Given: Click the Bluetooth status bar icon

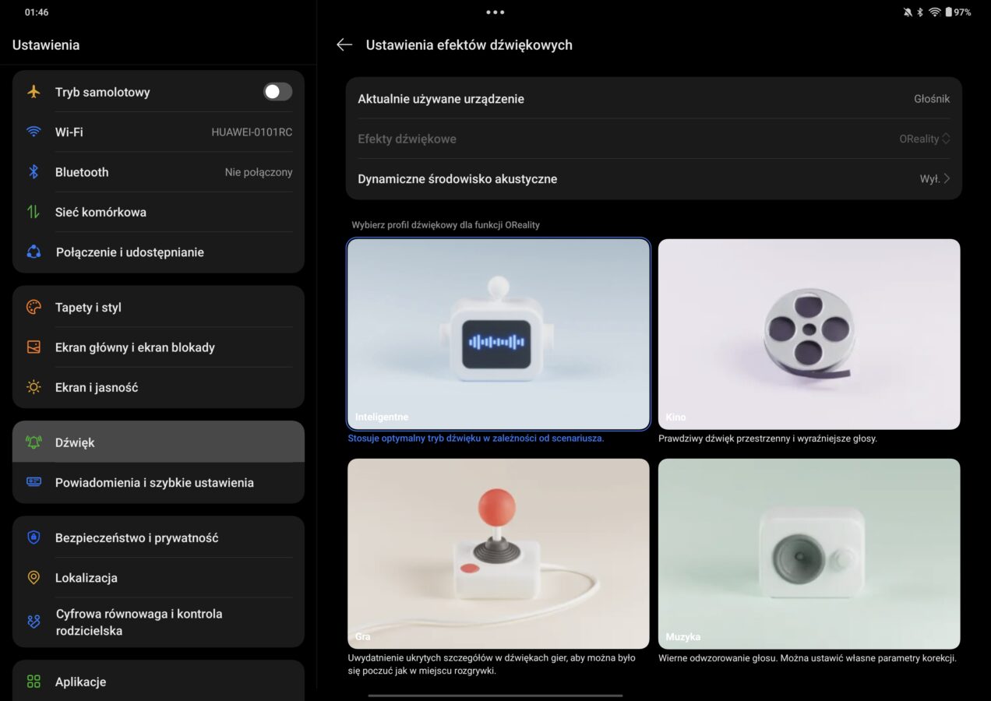Looking at the screenshot, I should (x=920, y=12).
